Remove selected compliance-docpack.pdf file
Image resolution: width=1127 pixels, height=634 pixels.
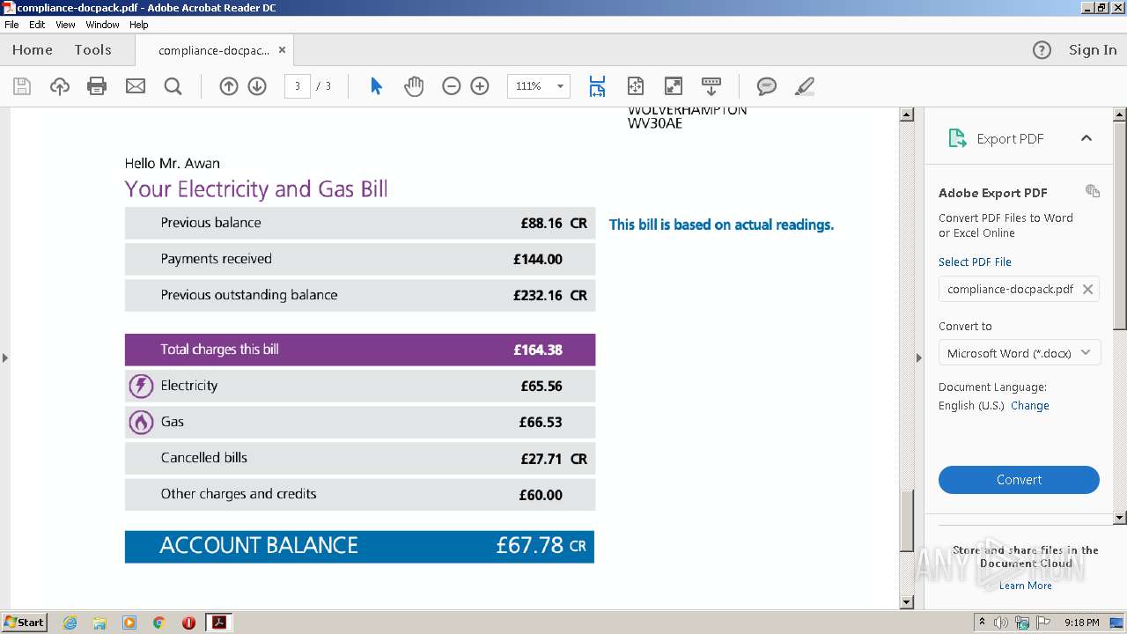(1087, 289)
